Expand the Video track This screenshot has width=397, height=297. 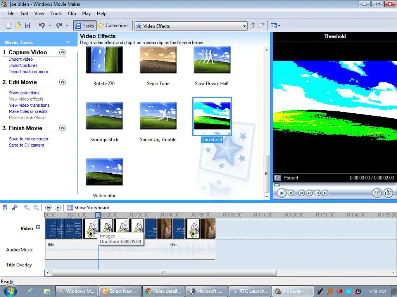click(38, 227)
